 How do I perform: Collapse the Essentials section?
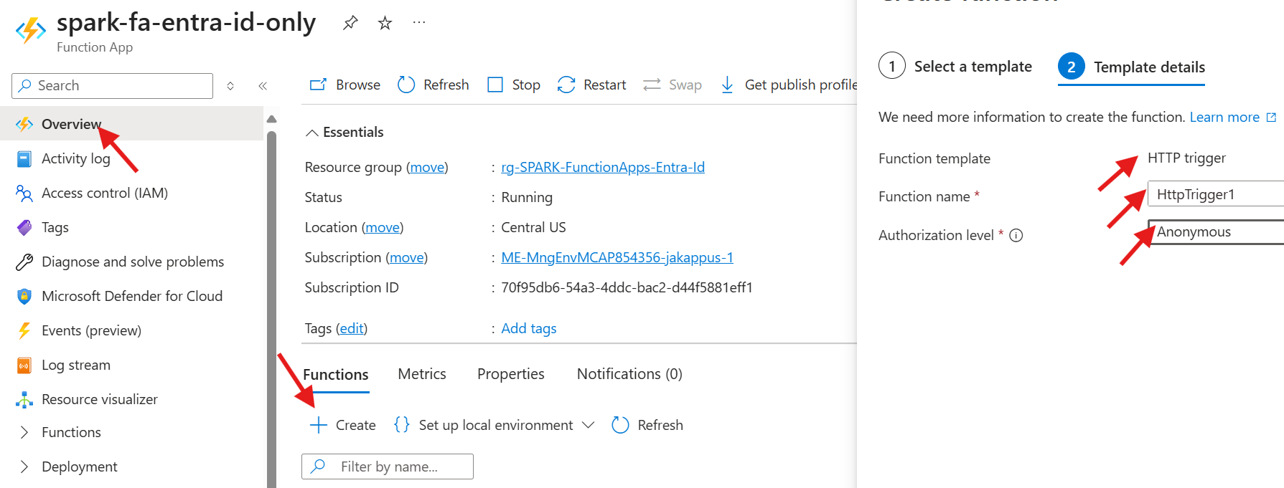click(312, 133)
